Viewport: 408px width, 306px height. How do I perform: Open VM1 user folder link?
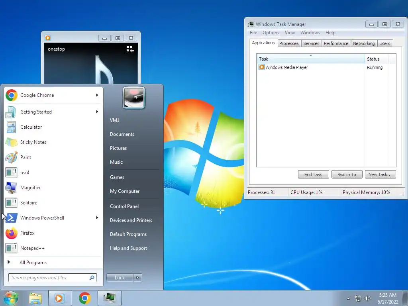(114, 120)
